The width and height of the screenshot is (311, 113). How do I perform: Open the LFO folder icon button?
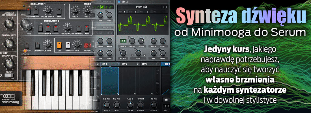tap(166, 100)
